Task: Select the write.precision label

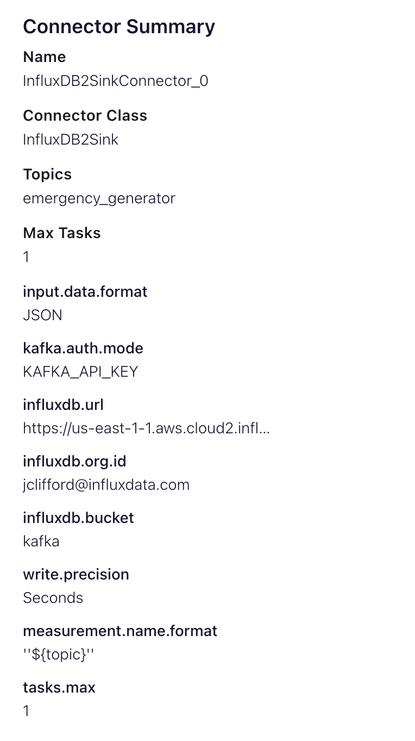Action: tap(76, 575)
